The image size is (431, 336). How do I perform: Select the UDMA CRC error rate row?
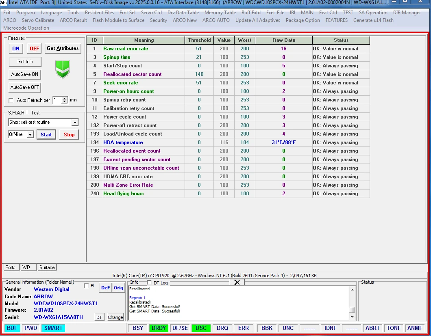coord(228,177)
